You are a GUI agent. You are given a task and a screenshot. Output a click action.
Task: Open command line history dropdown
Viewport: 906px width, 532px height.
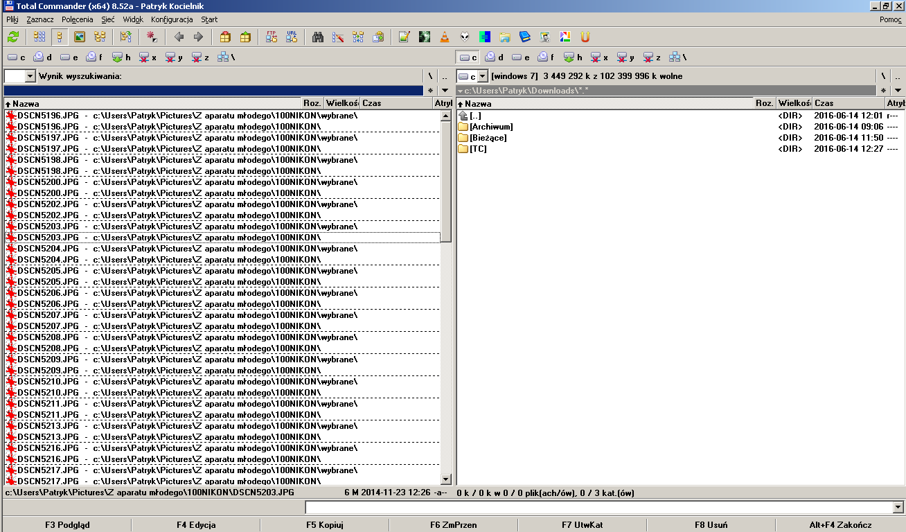(898, 508)
